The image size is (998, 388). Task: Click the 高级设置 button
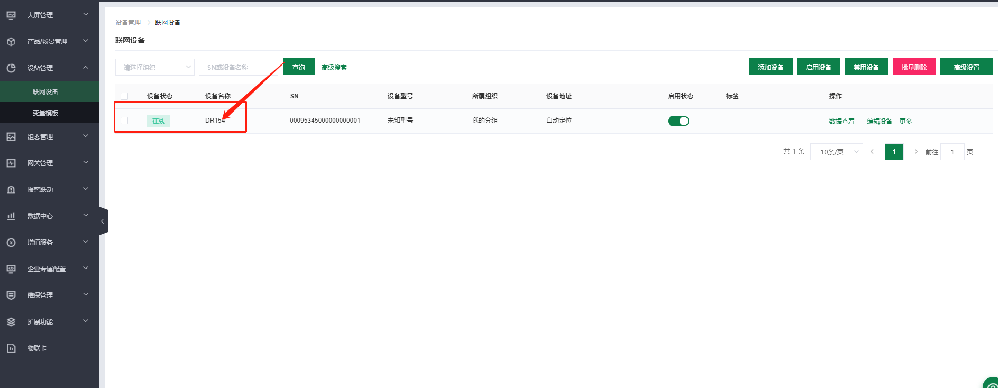coord(967,67)
